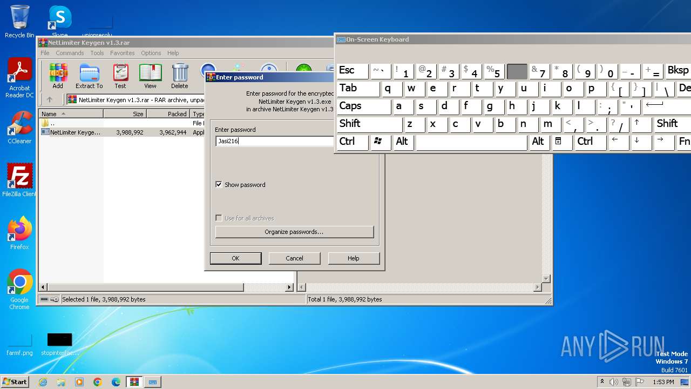Click vertical scrollbar down arrow in WinRAR
691x389 pixels.
tap(546, 279)
